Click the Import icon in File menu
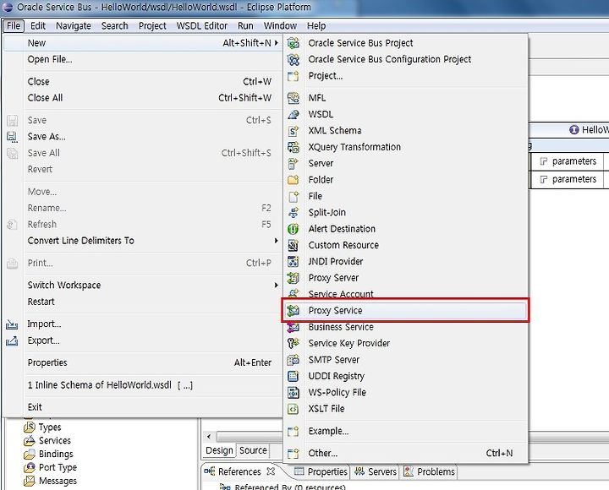The height and width of the screenshot is (490, 609). pyautogui.click(x=12, y=324)
